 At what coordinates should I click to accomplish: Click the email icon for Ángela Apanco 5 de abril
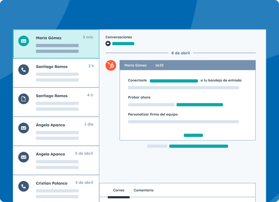coord(24,157)
